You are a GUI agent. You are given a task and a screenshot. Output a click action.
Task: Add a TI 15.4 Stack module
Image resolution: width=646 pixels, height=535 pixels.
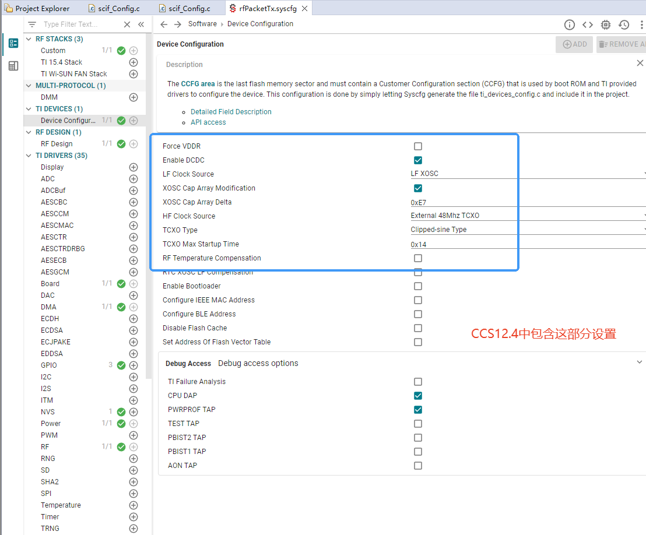click(134, 62)
